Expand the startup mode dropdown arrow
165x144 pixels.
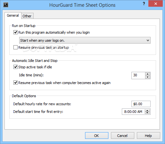[x=148, y=40]
